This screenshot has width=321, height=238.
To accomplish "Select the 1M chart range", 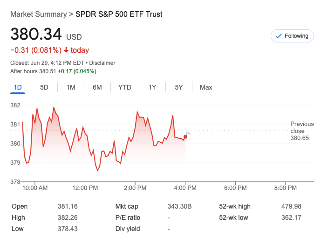I will point(71,87).
